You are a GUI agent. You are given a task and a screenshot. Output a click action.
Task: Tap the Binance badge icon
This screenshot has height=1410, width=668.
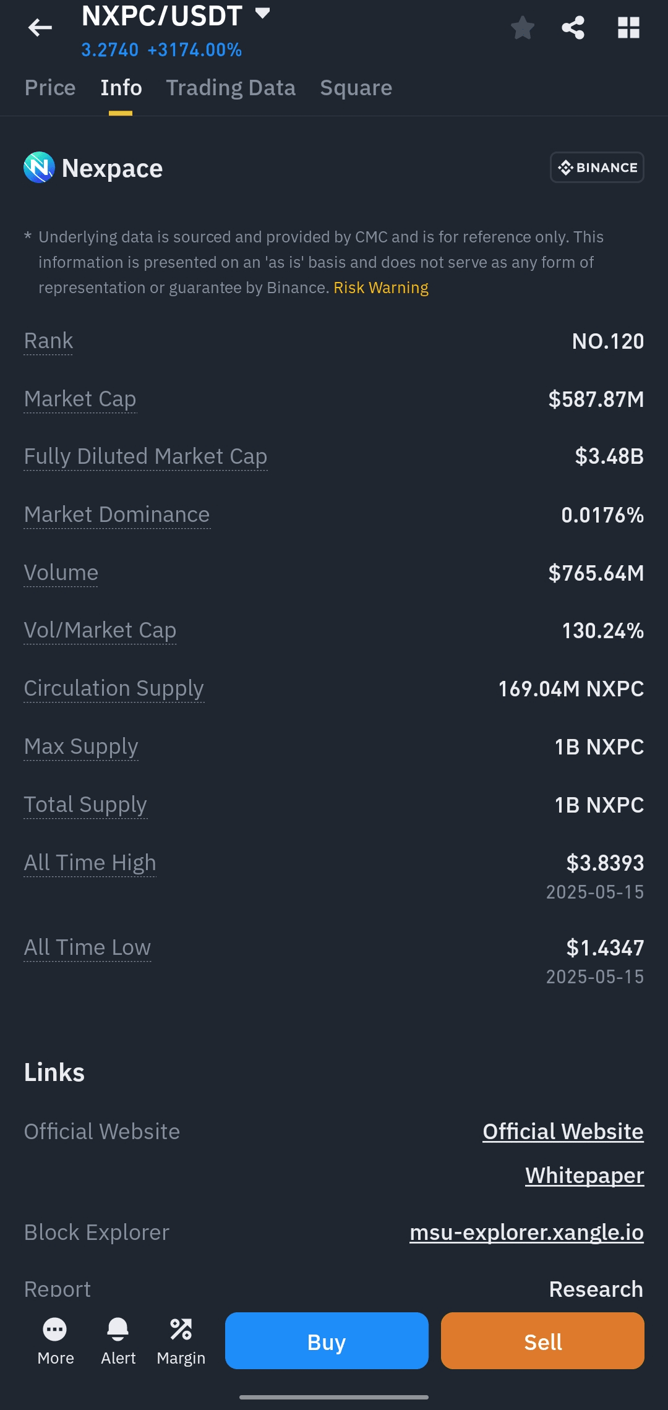pos(597,168)
